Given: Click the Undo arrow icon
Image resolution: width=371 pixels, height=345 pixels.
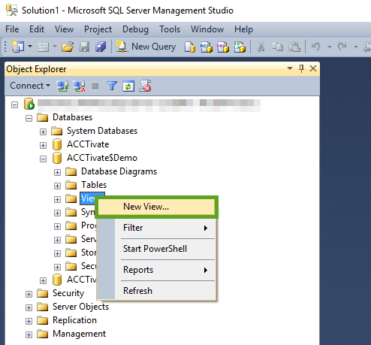Looking at the screenshot, I should pos(316,47).
